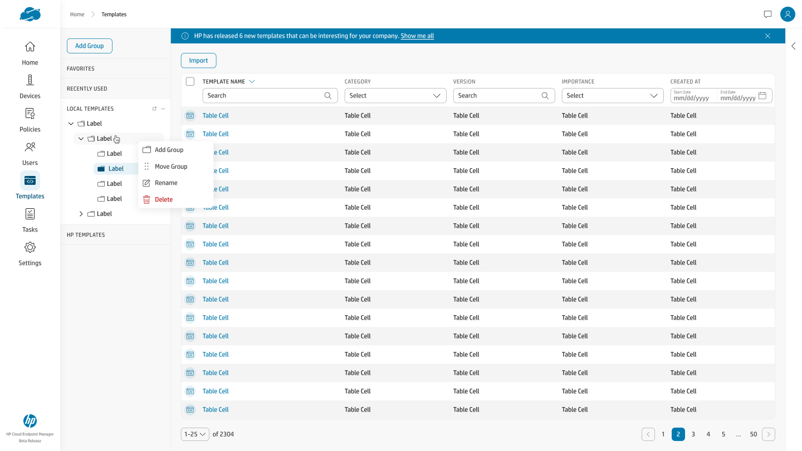Click the IMPORTANCE column header
The width and height of the screenshot is (802, 451).
pyautogui.click(x=578, y=81)
